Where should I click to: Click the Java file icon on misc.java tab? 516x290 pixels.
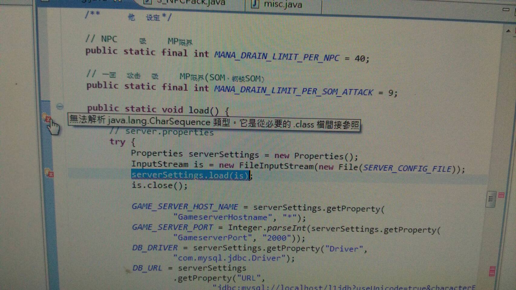pos(255,4)
